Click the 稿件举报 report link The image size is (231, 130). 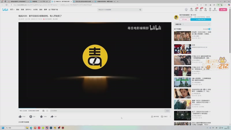(x=155, y=116)
